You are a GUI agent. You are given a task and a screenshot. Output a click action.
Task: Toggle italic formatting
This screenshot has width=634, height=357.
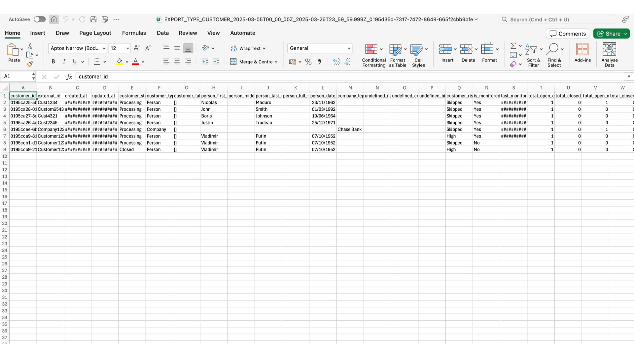tap(64, 61)
